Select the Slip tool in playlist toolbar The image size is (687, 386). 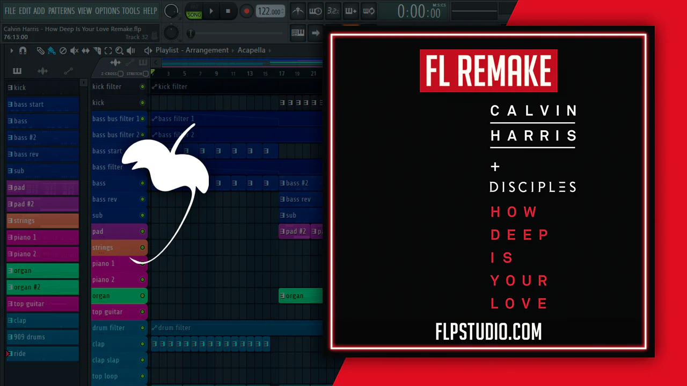click(x=86, y=50)
